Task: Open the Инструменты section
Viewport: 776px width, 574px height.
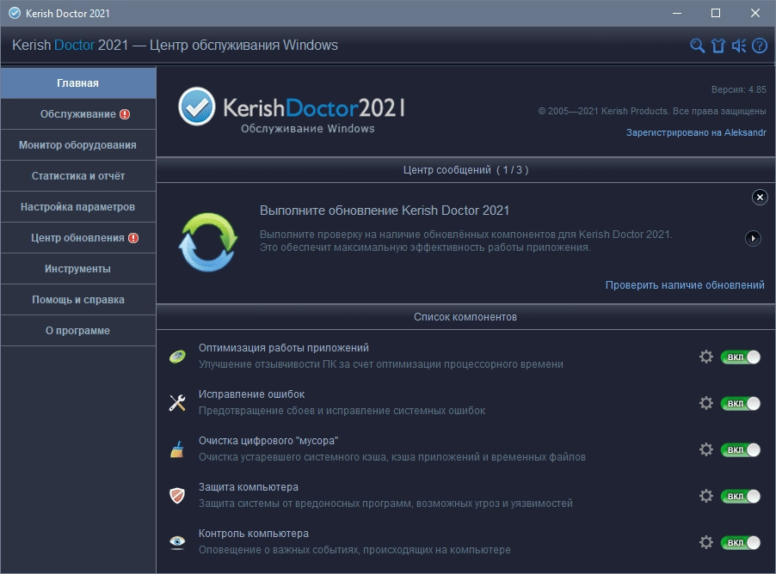Action: 78,269
